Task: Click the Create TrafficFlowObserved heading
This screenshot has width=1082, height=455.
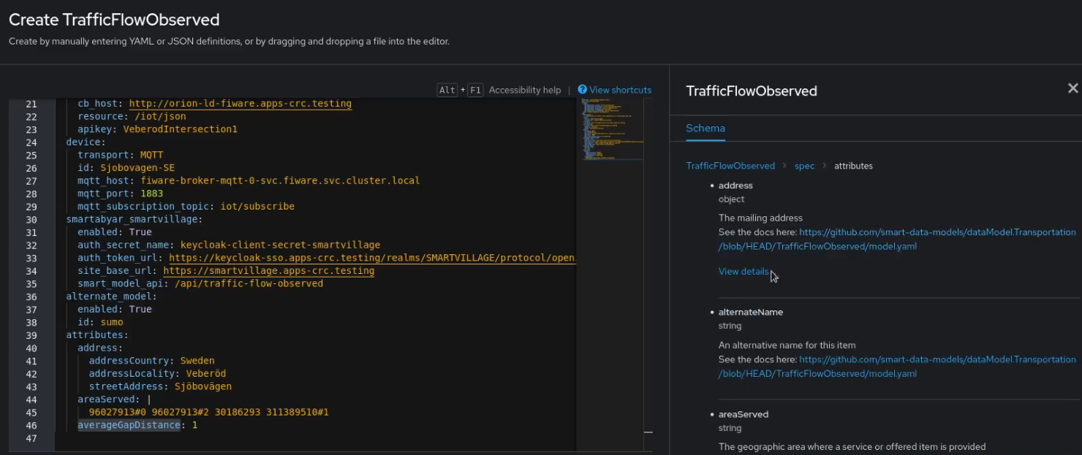Action: point(114,20)
